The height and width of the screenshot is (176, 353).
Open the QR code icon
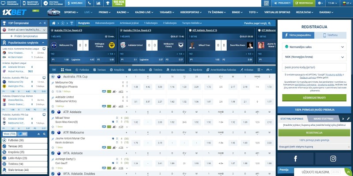point(266,3)
